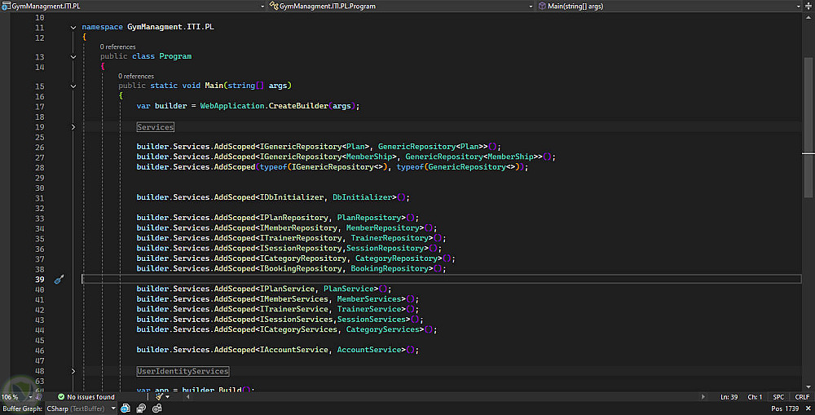815x415 pixels.
Task: Collapse the Main method at line 15
Action: 73,86
